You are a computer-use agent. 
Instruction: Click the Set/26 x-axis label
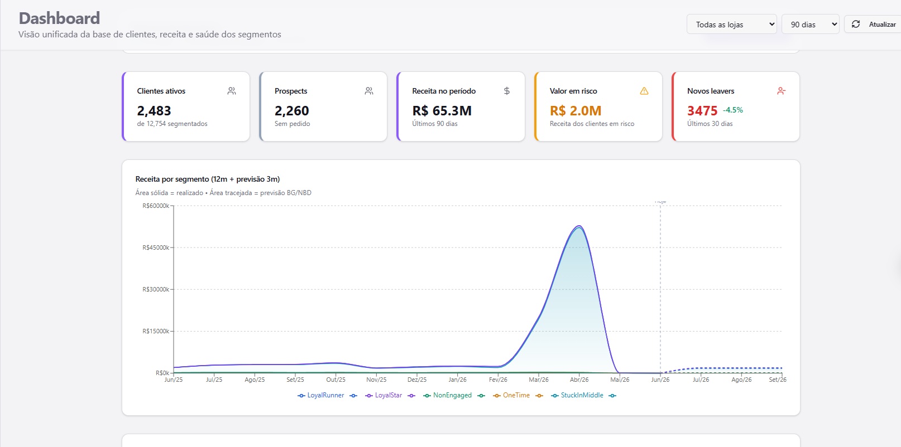(778, 380)
